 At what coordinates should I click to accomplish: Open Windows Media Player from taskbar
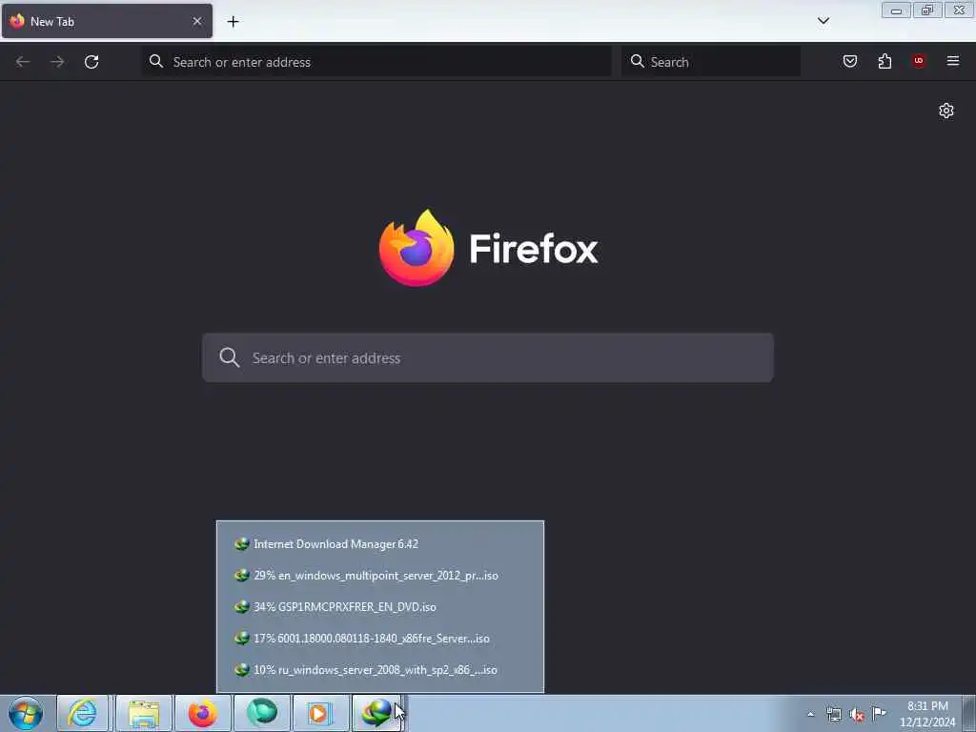coord(321,713)
